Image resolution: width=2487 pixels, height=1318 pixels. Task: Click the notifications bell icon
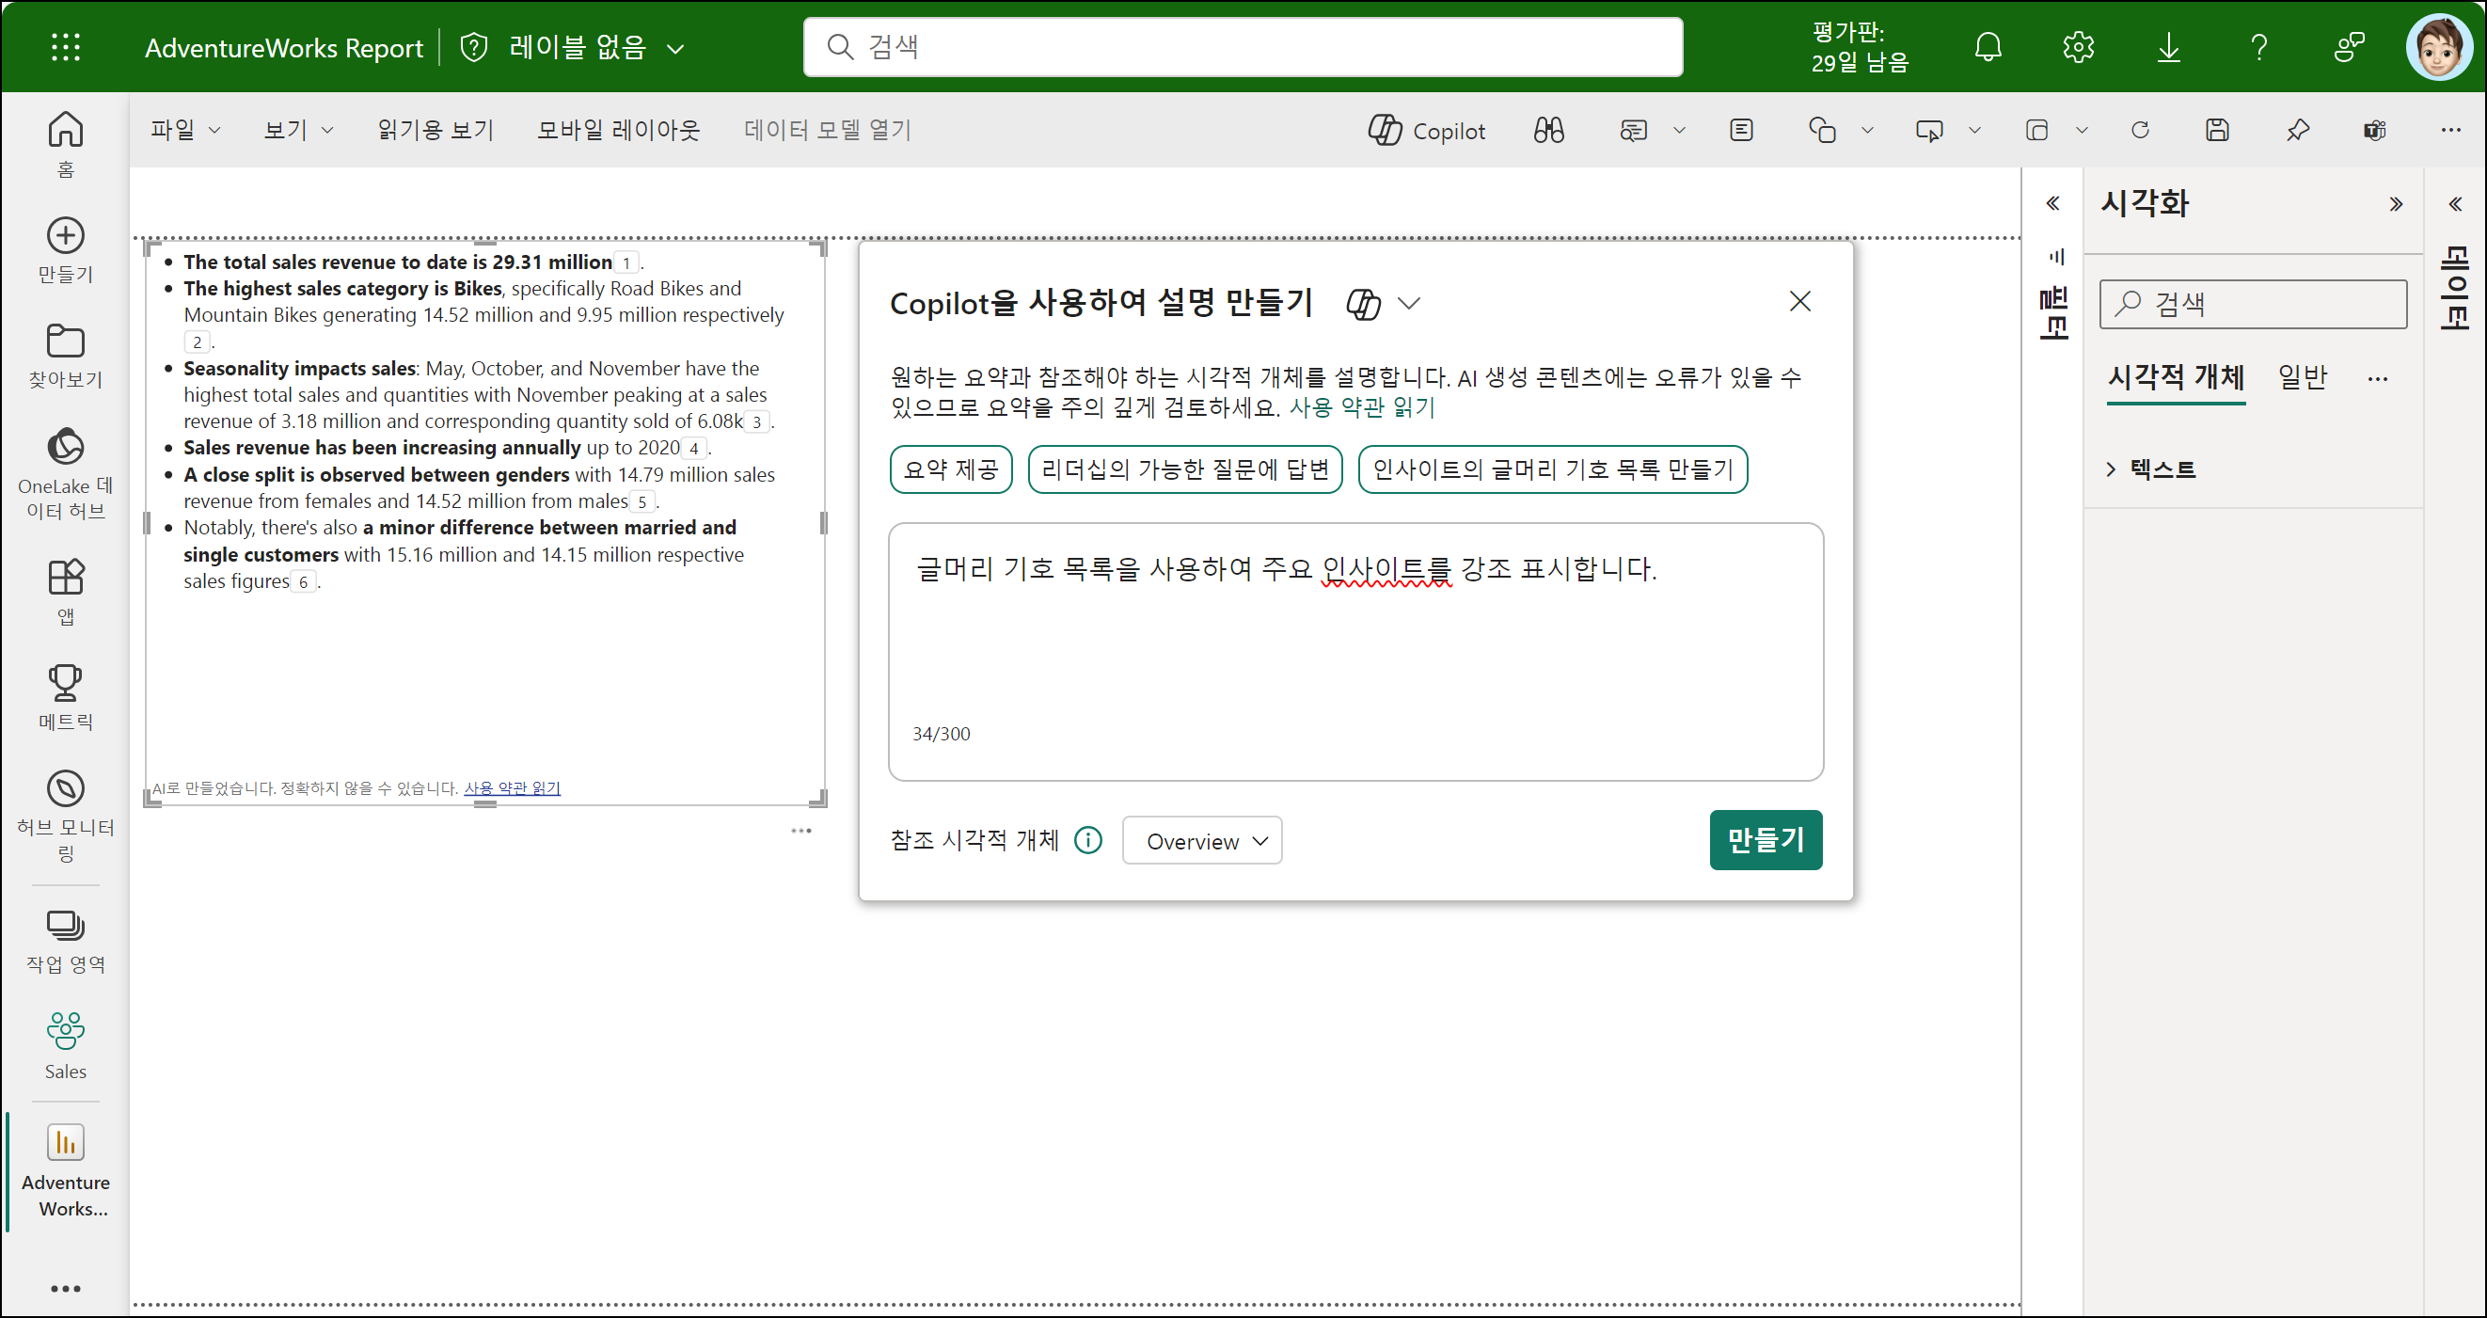click(1988, 47)
